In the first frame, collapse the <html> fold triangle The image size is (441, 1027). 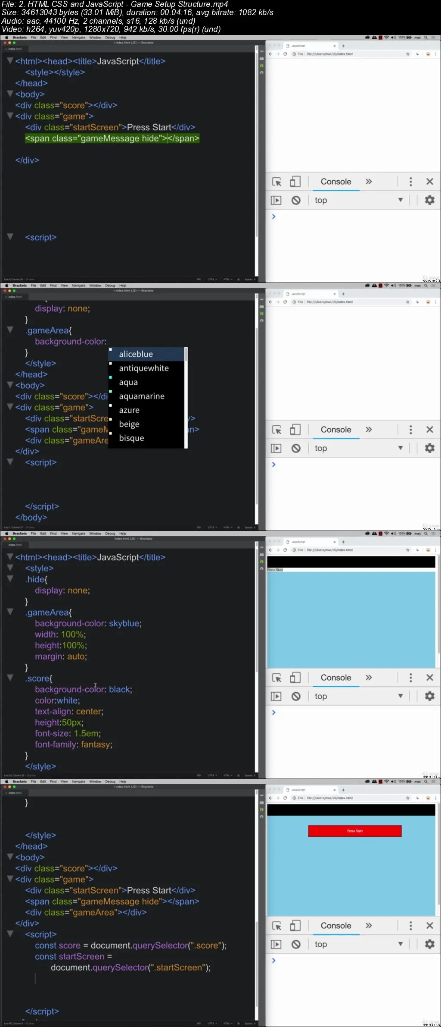click(10, 61)
